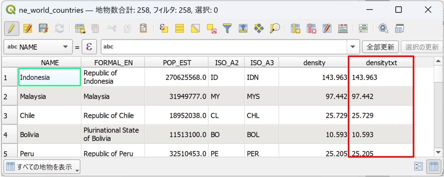444x177 pixels.
Task: Open Organize columns
Action: 327,29
